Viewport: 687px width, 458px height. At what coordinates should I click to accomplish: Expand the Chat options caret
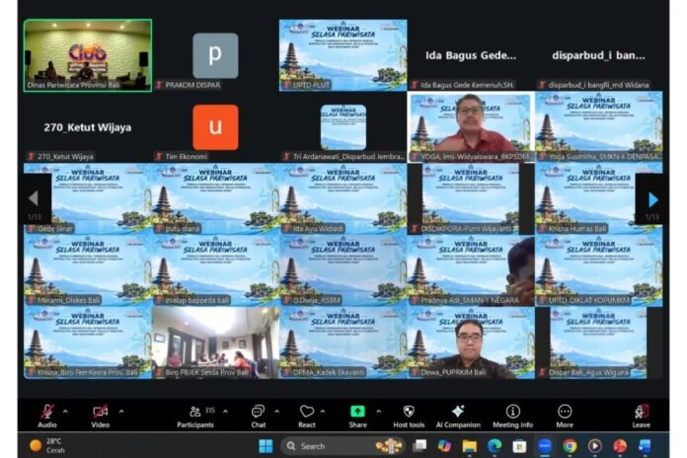coord(277,412)
